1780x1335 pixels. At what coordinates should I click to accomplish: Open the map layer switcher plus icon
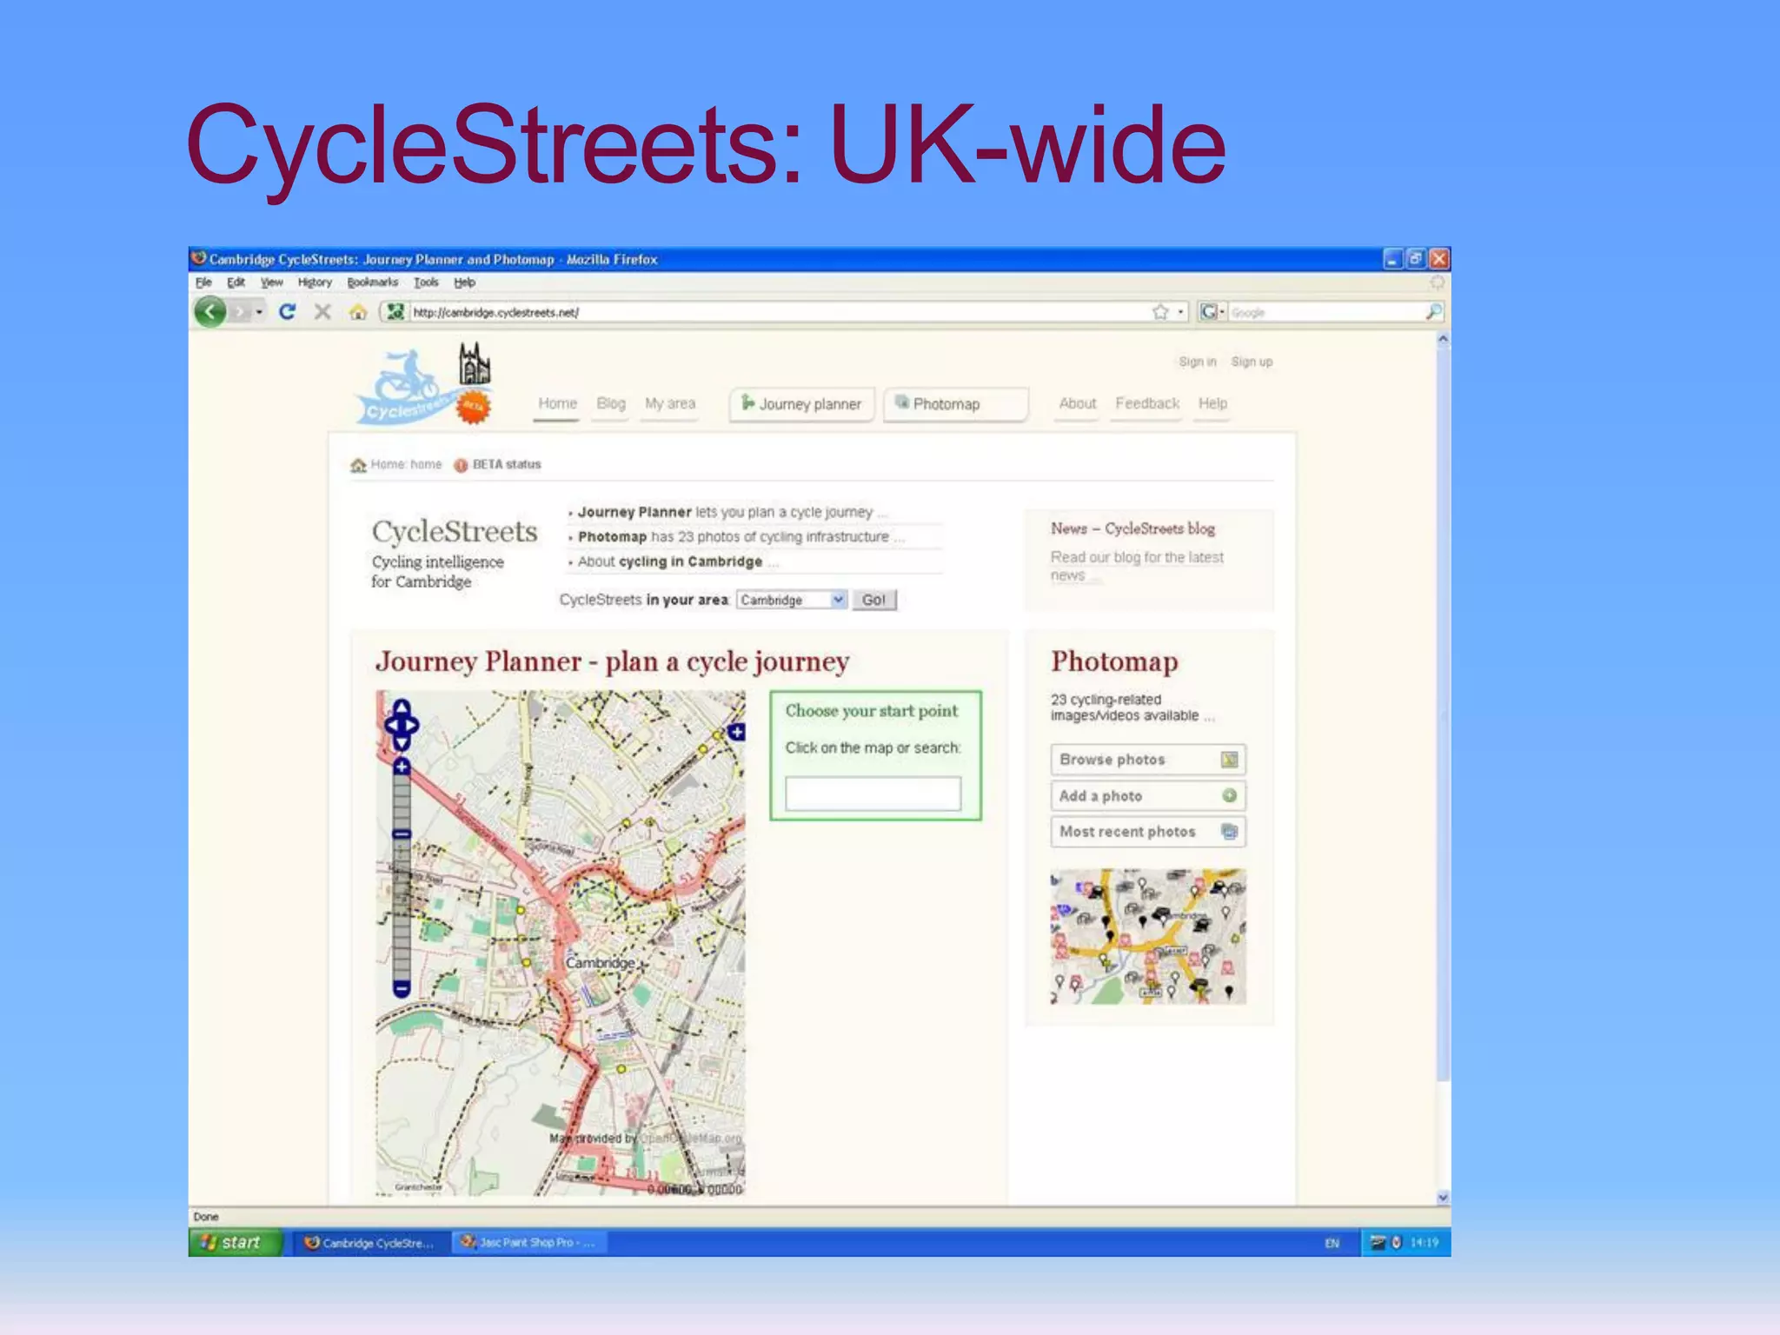click(736, 732)
